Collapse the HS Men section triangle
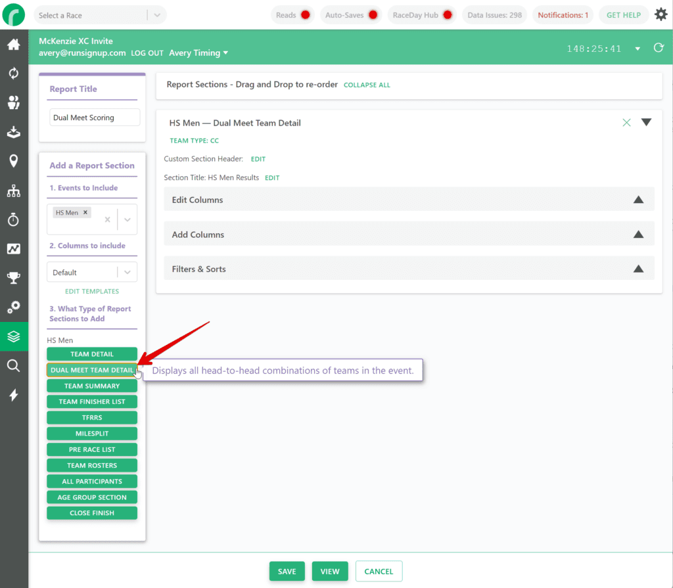 click(647, 123)
